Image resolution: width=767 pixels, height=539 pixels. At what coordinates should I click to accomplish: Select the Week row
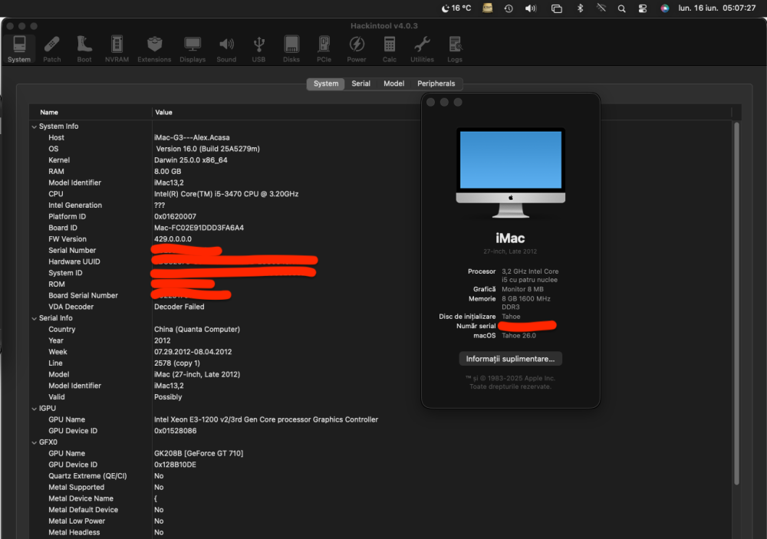click(380, 352)
